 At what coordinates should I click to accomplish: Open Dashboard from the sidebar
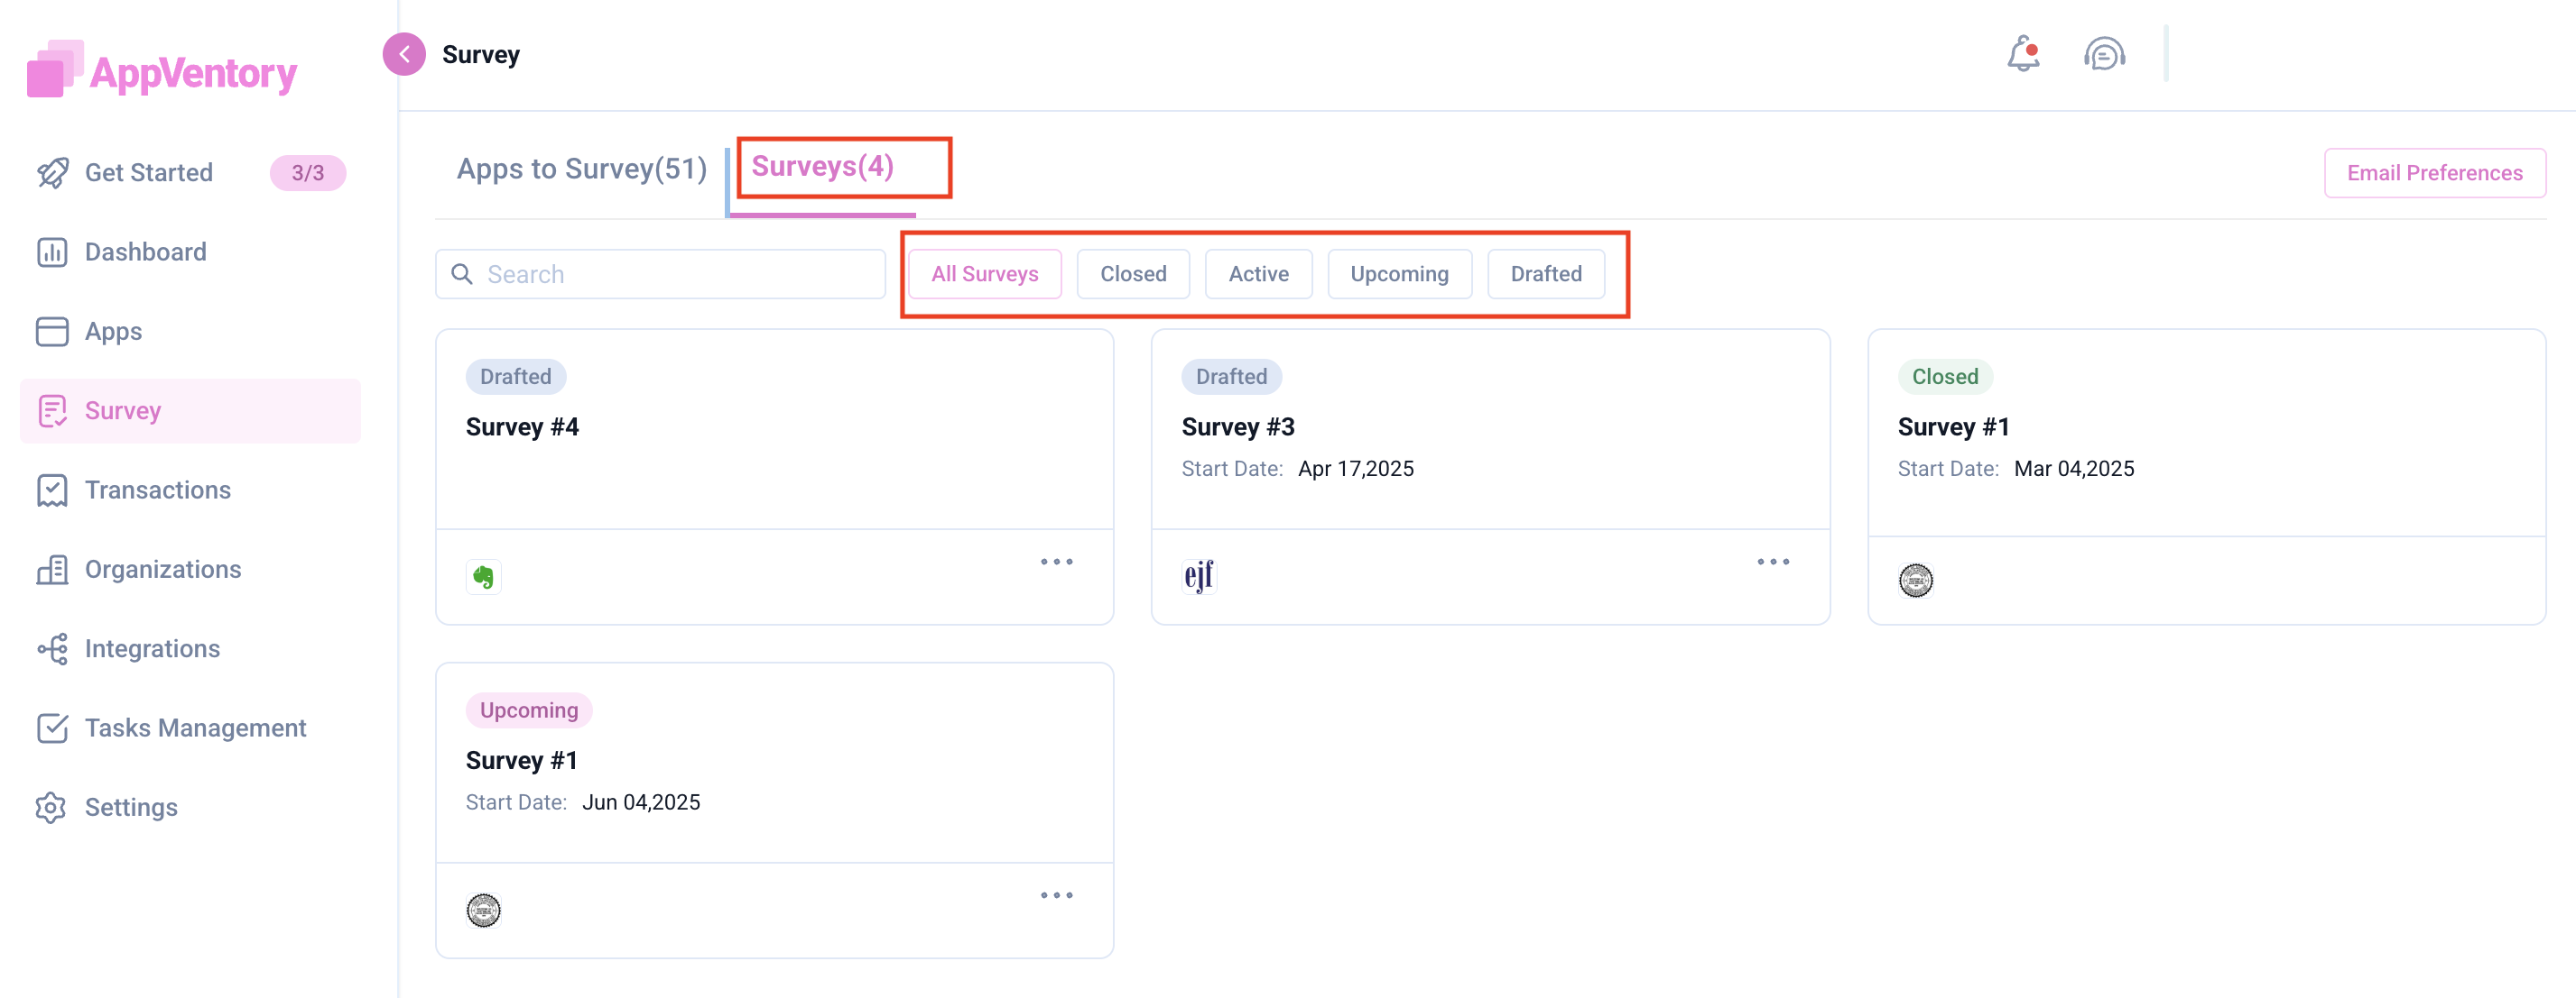click(145, 252)
